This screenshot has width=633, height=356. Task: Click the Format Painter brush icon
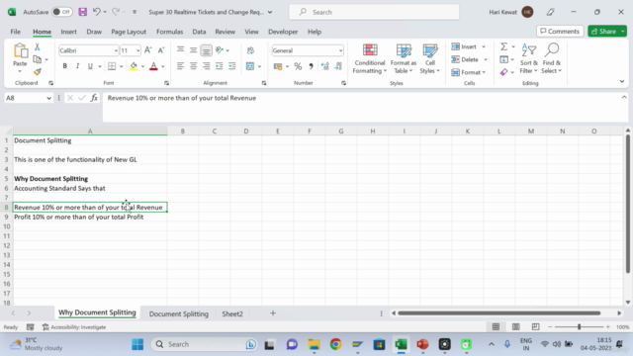(x=38, y=72)
